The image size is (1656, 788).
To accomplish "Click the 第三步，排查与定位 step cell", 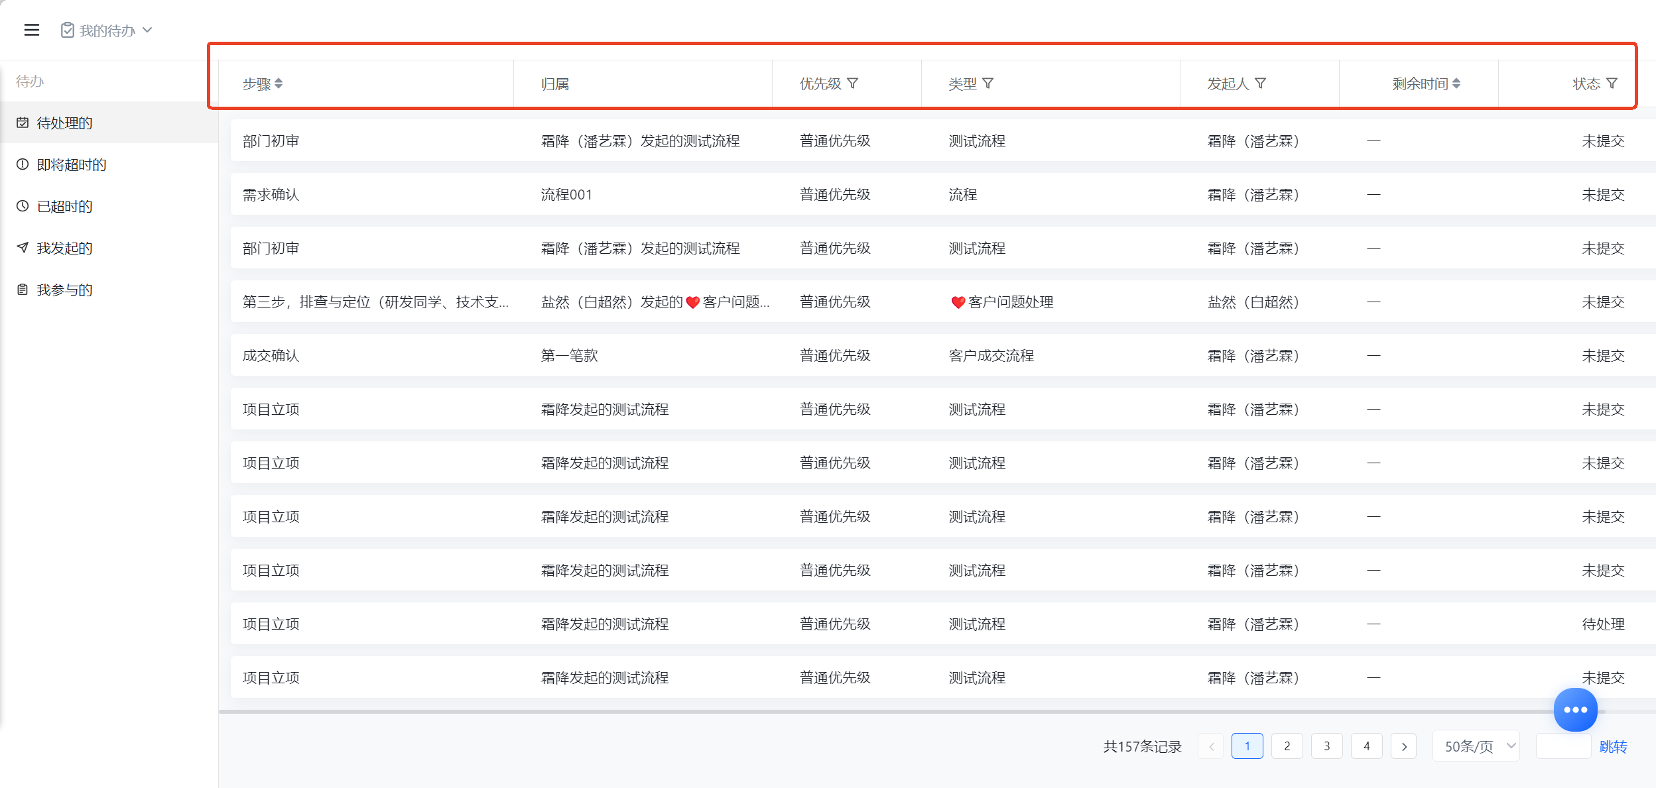I will (375, 302).
